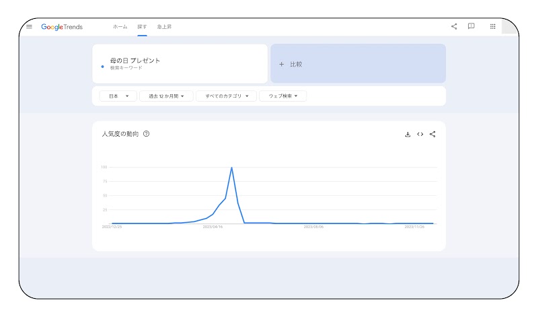Click the 検索キーワード label

pyautogui.click(x=126, y=68)
